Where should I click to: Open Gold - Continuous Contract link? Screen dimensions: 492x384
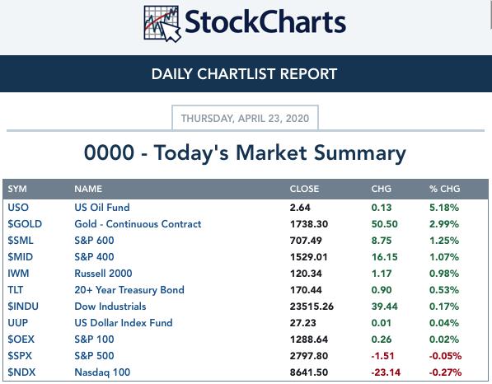[138, 224]
